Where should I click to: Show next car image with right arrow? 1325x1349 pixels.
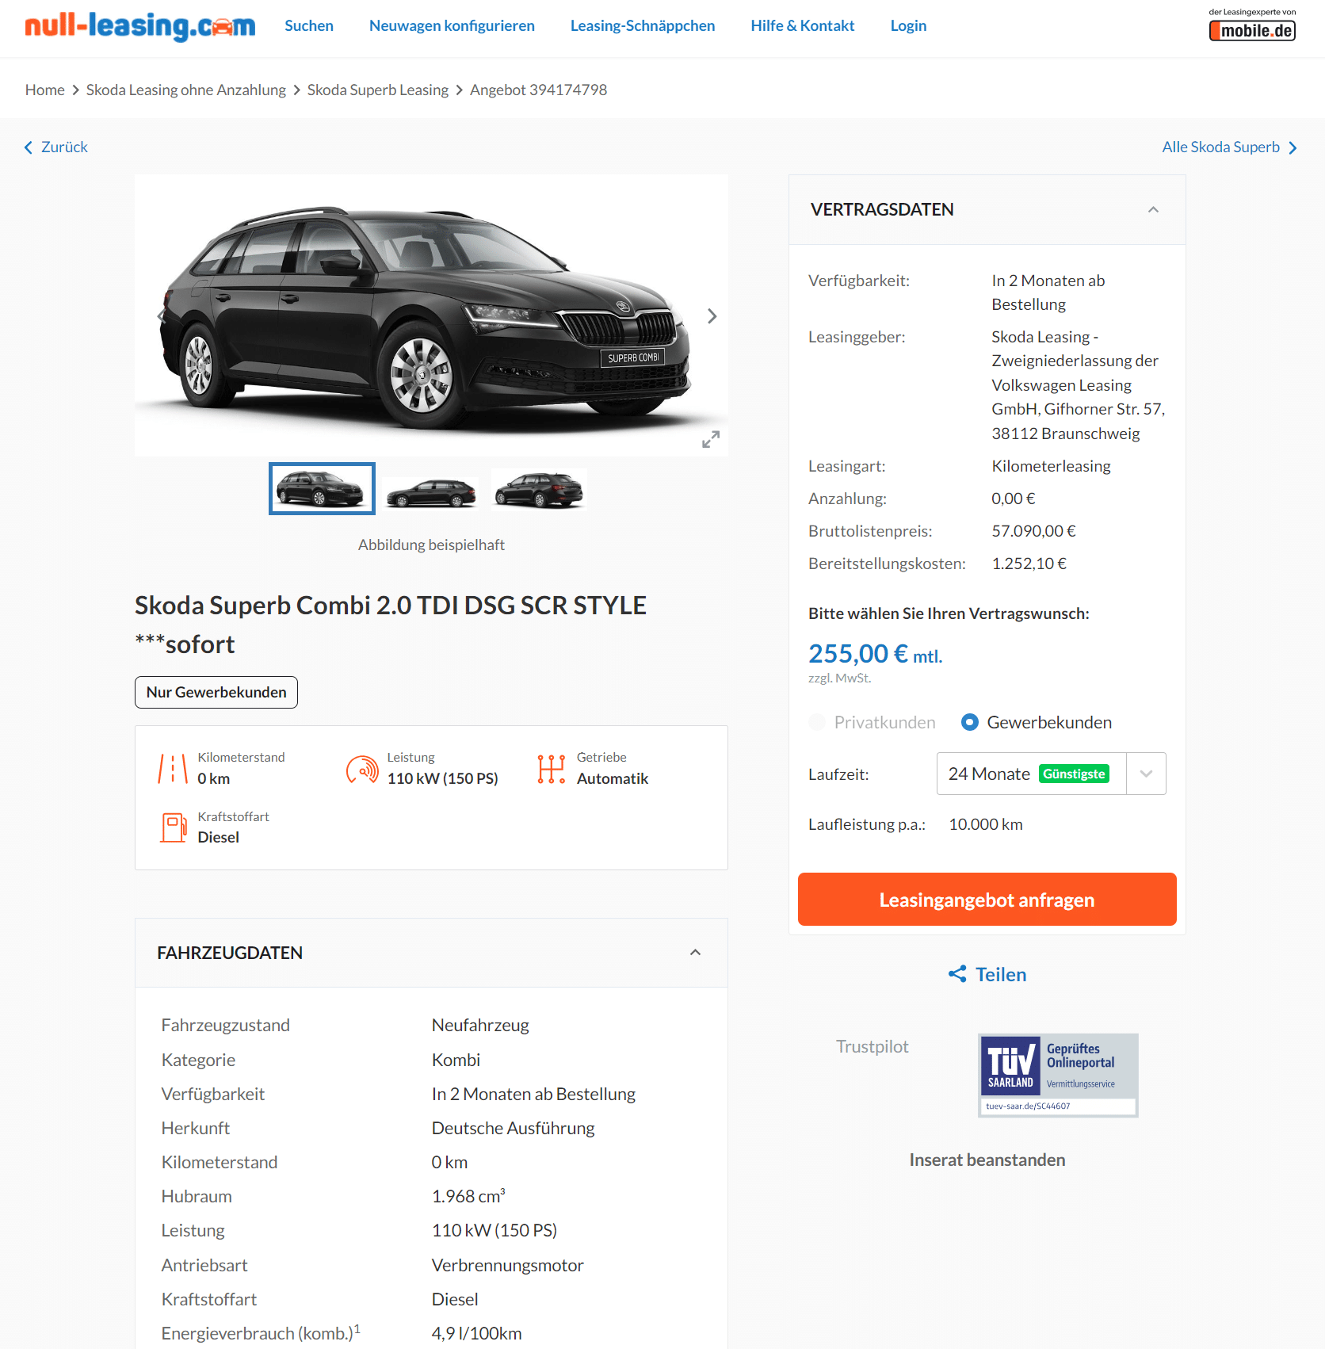[x=712, y=316]
